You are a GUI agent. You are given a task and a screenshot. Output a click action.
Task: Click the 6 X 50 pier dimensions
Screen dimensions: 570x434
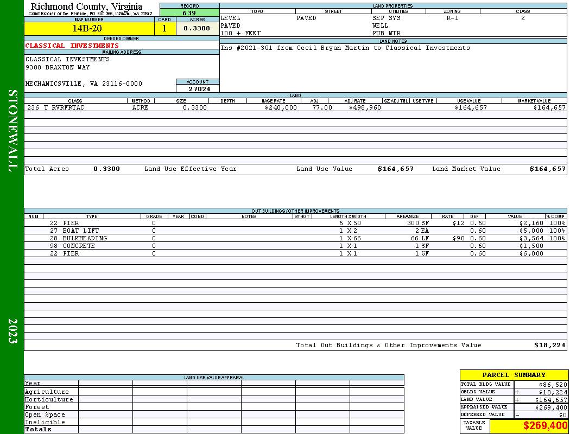(x=350, y=224)
